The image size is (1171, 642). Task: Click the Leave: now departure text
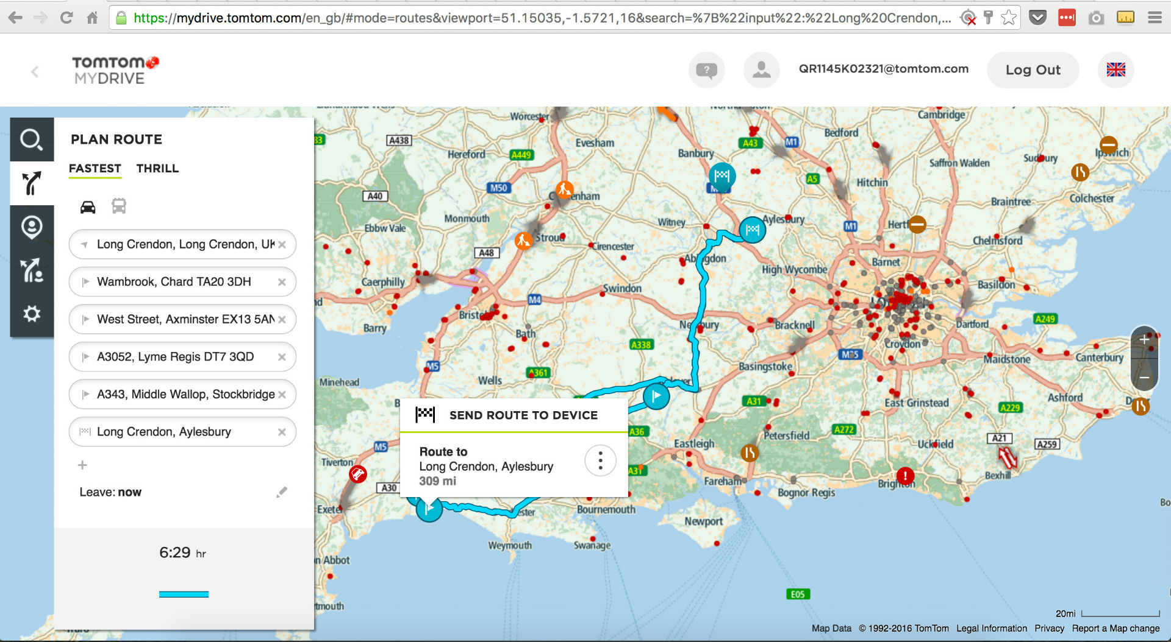pos(110,492)
